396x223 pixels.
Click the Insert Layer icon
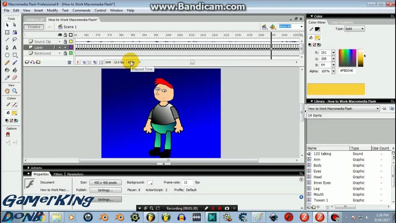click(x=27, y=62)
